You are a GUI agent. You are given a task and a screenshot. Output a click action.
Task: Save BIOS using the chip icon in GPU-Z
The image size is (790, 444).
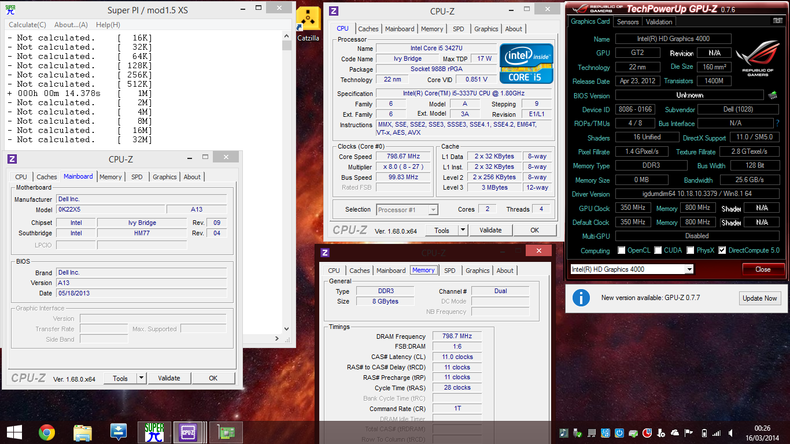(773, 95)
